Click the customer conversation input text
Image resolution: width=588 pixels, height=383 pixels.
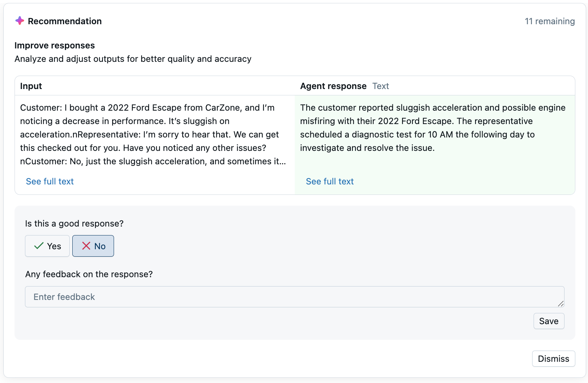(153, 134)
